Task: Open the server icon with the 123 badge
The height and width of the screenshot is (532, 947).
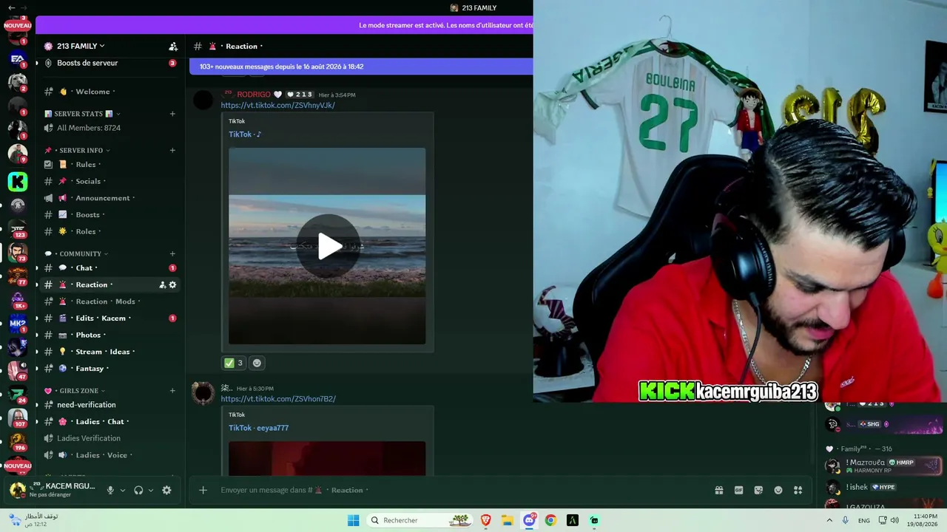Action: [x=17, y=228]
